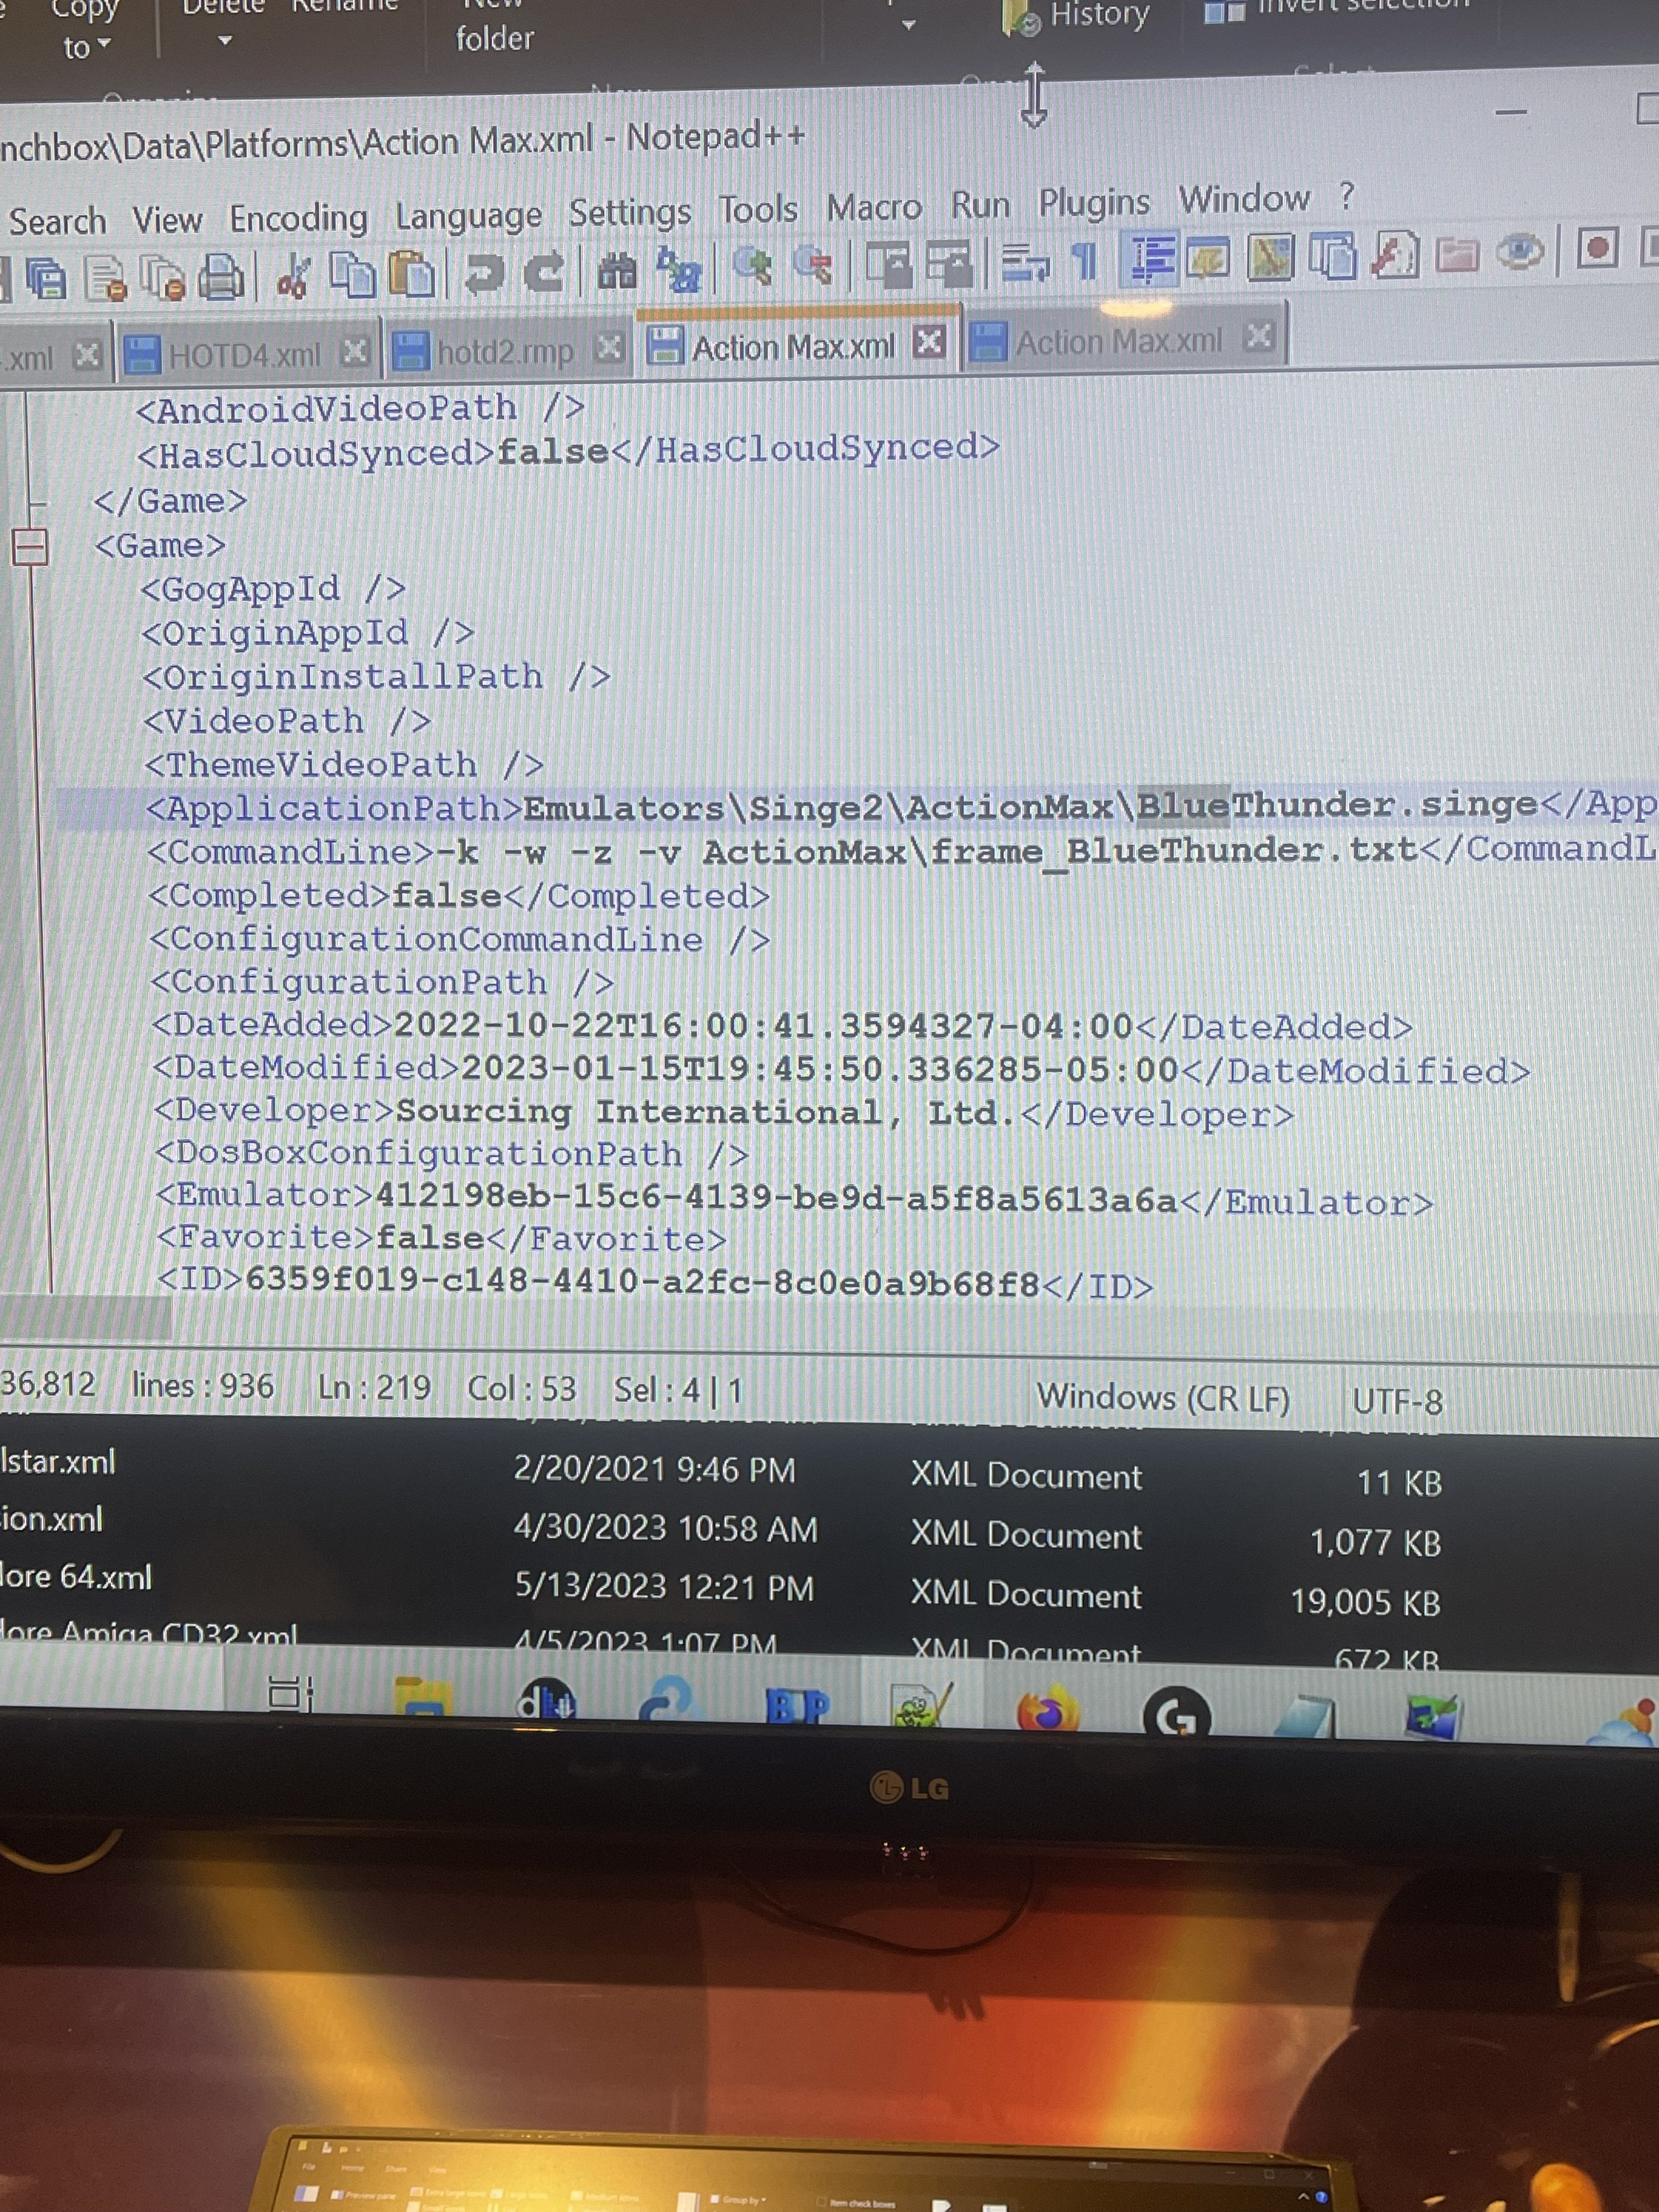This screenshot has height=2212, width=1659.
Task: Click the <Favorite>false</Favorite> line
Action: coord(441,1239)
